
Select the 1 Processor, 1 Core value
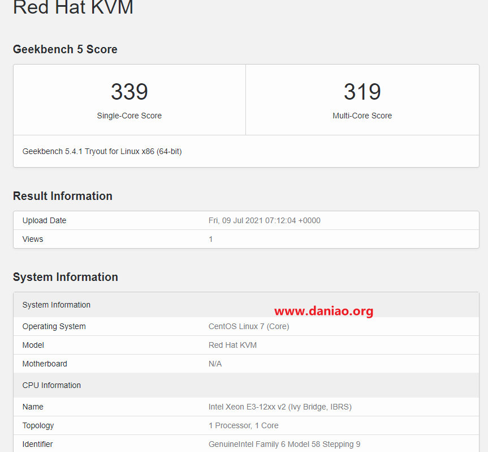(243, 425)
